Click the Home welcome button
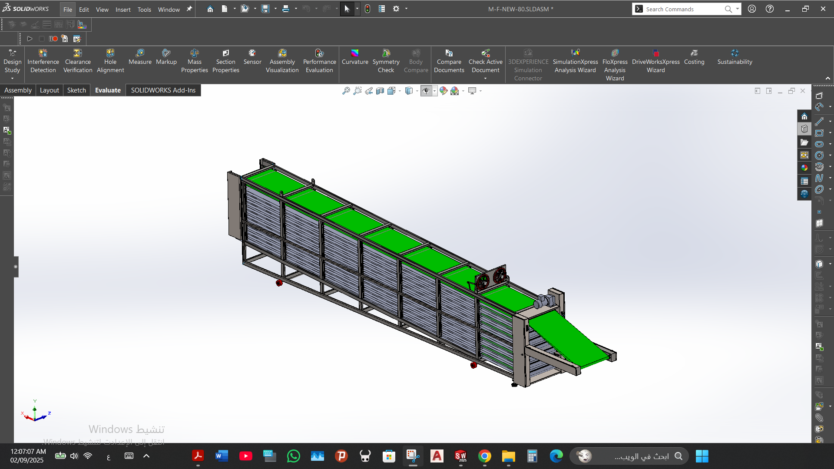 click(210, 9)
